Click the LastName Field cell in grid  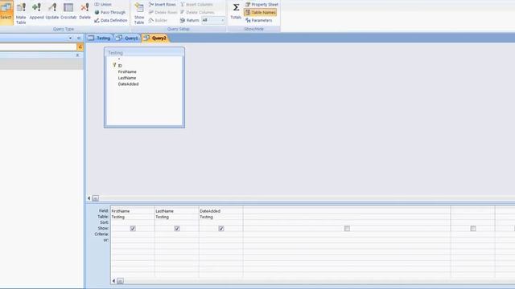(177, 211)
